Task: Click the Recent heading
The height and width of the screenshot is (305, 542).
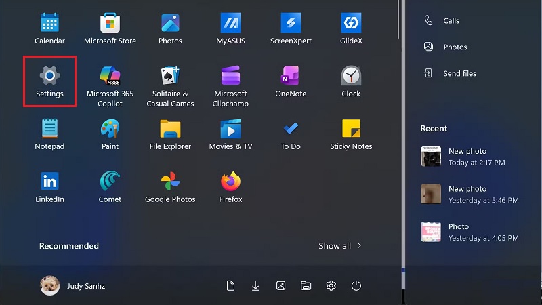Action: click(x=434, y=128)
